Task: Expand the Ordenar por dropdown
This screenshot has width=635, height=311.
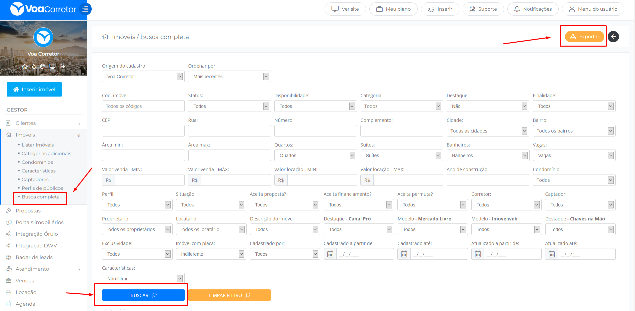Action: pos(229,77)
